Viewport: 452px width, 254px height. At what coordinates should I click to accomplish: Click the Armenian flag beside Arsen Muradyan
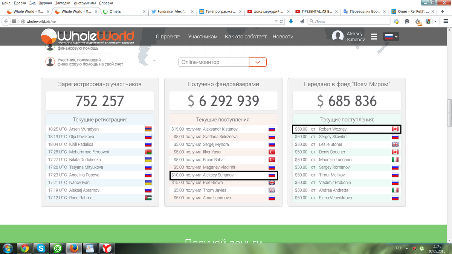[148, 129]
